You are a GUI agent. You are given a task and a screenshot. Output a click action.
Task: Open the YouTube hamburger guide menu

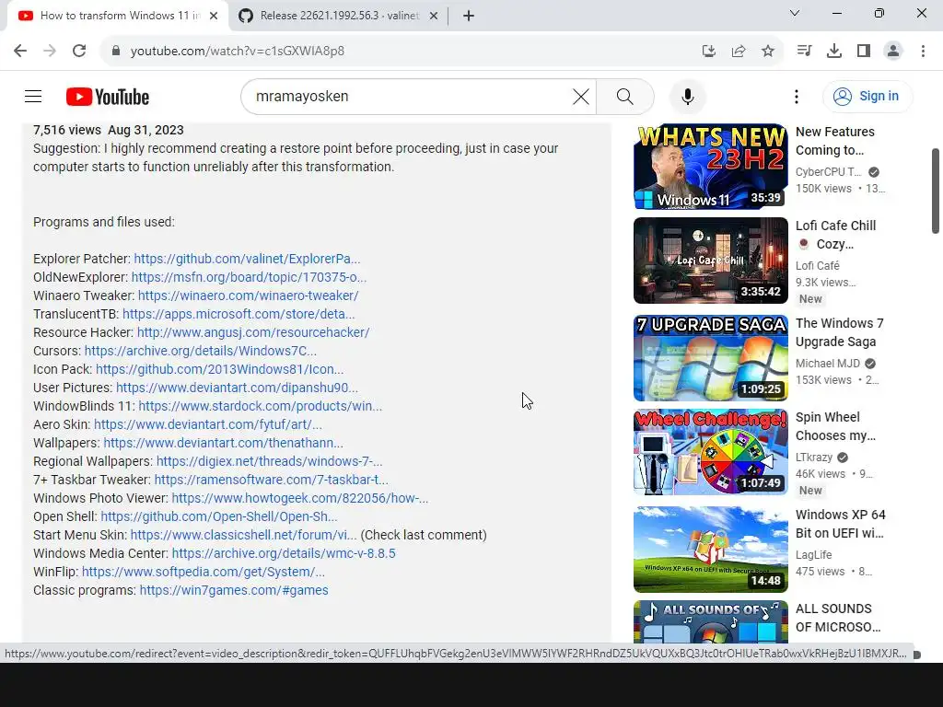(x=33, y=96)
